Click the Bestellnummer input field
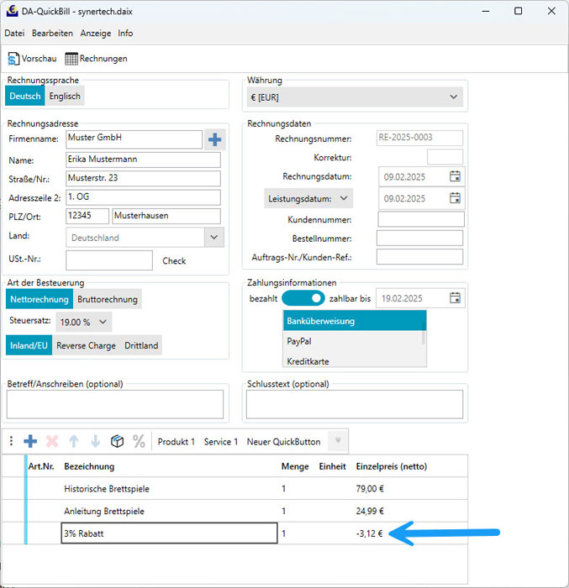The height and width of the screenshot is (588, 569). [419, 238]
